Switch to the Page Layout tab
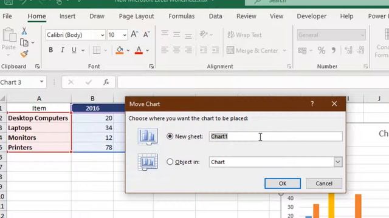This screenshot has width=389, height=218. point(136,16)
